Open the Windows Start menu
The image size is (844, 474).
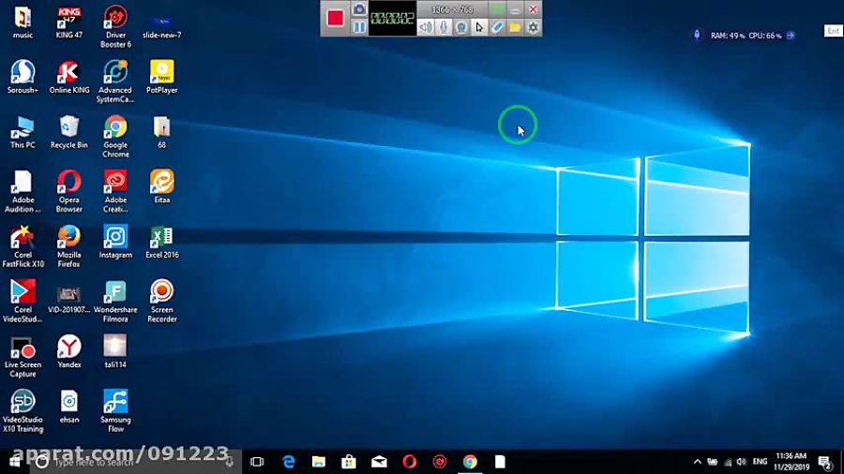click(x=14, y=462)
